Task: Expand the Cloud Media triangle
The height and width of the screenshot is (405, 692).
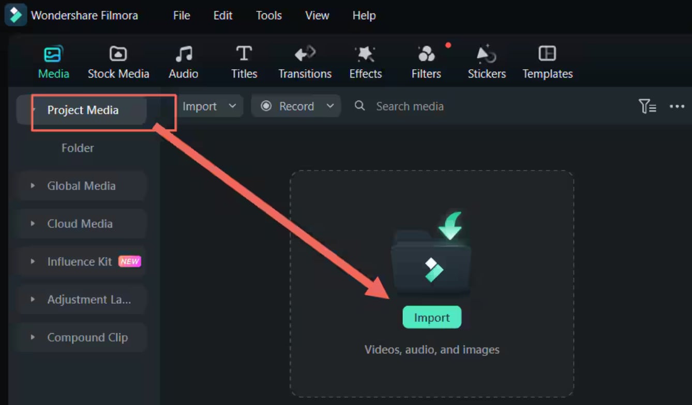Action: 33,224
